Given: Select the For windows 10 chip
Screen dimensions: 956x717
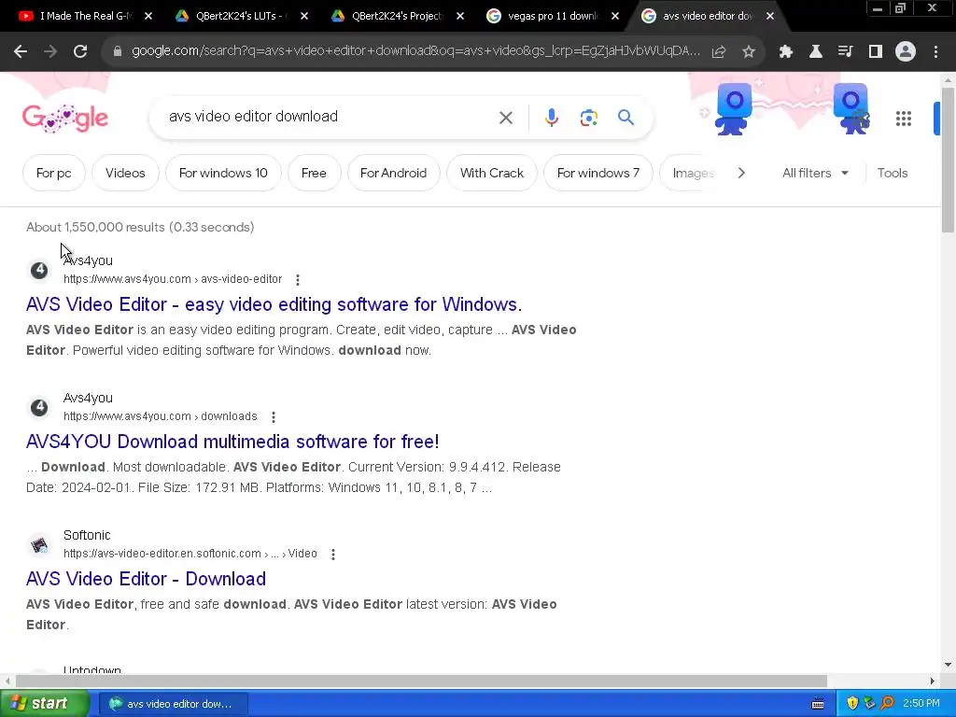Looking at the screenshot, I should (x=223, y=173).
